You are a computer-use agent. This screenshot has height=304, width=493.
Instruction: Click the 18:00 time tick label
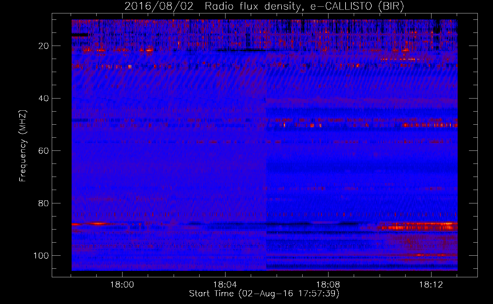click(x=122, y=285)
